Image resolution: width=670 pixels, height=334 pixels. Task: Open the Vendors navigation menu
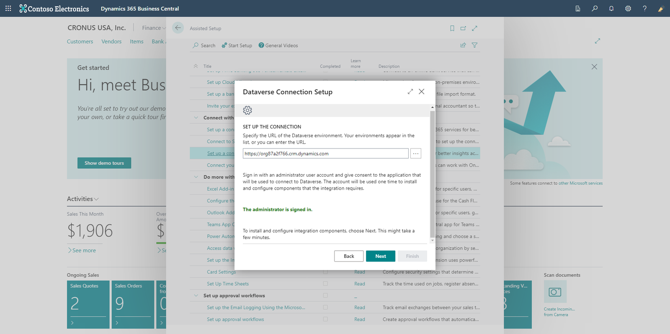(x=111, y=41)
